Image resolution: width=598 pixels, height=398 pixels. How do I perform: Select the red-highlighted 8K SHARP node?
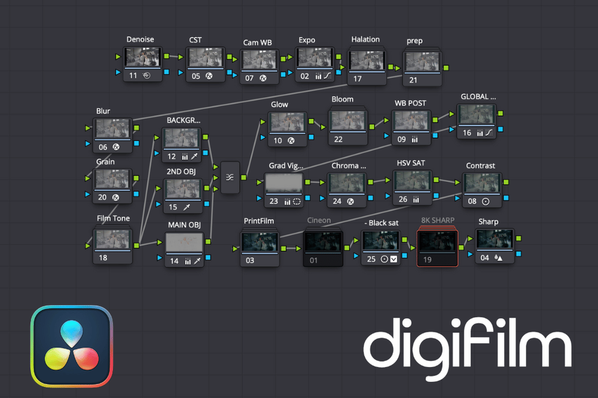tap(438, 245)
